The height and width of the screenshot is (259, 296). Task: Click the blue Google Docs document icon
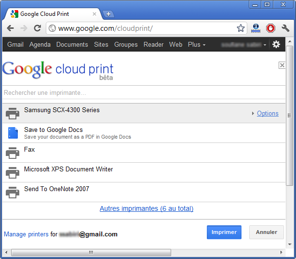(13, 133)
